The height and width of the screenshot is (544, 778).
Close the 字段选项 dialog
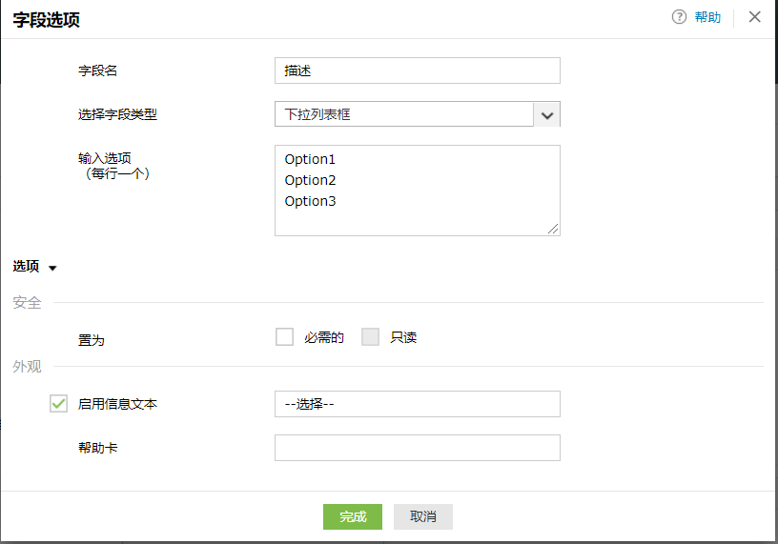755,17
